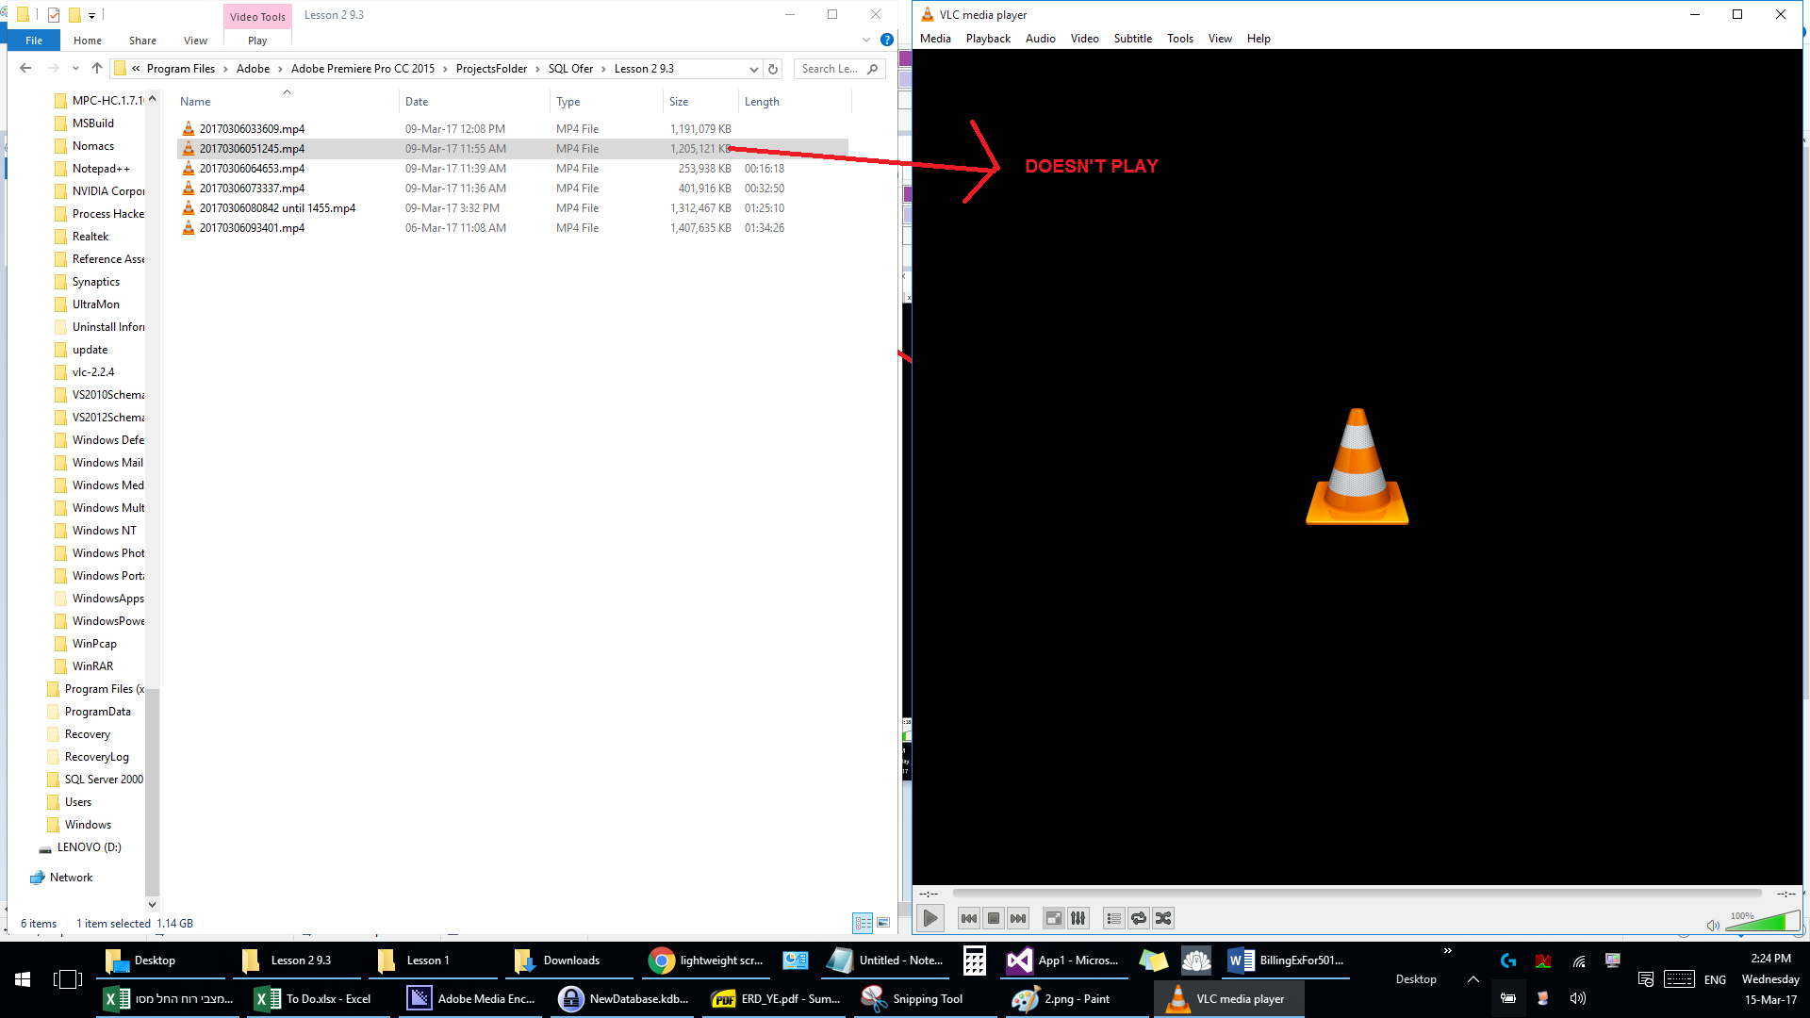Select file 20170306093401.mp4
Screen dimensions: 1810x1018
(252, 228)
